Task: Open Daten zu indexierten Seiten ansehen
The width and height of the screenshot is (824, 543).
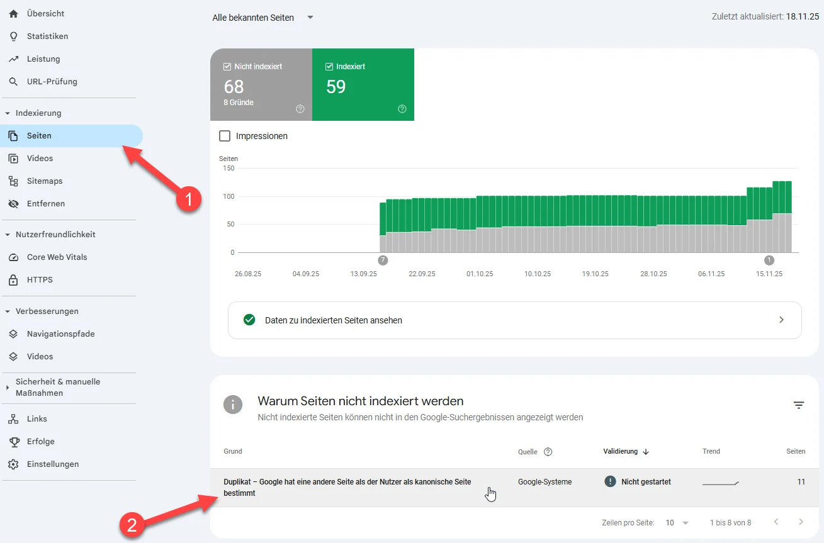Action: pos(333,320)
